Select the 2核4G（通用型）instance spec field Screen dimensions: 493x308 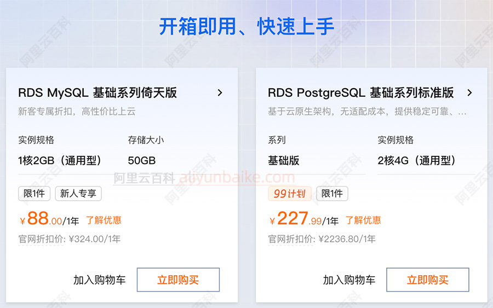point(416,161)
